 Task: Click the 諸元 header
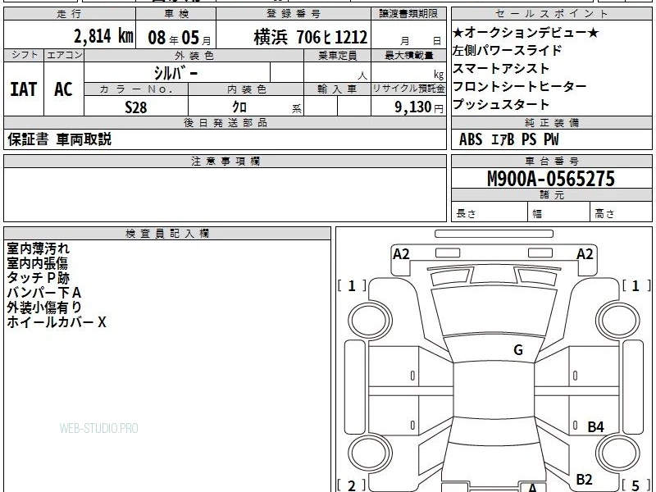click(551, 195)
